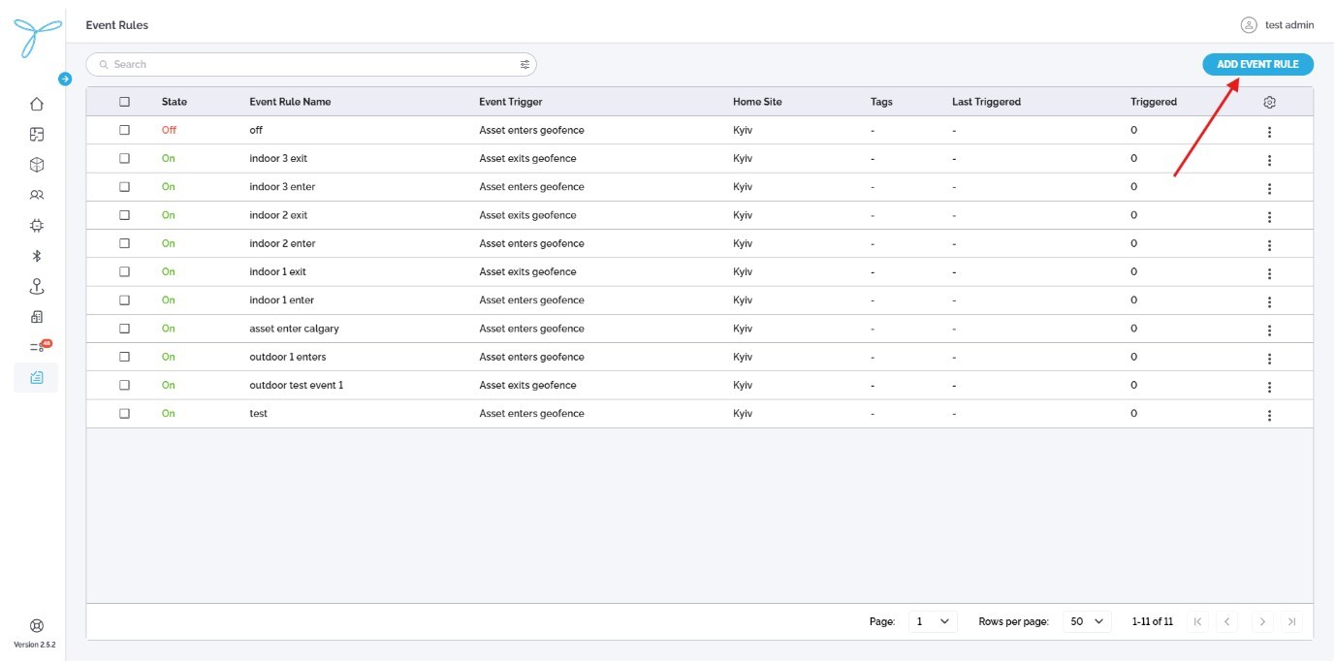The width and height of the screenshot is (1336, 662).
Task: Check the box for the 'off' rule
Action: pos(124,130)
